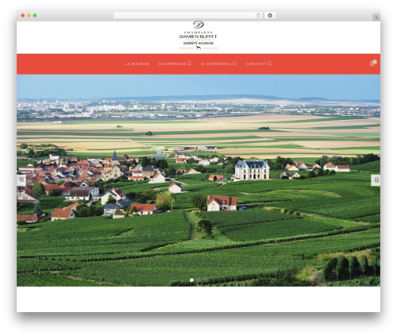This screenshot has height=336, width=397.
Task: Expand E-Commerce submenu arrow
Action: coord(234,64)
